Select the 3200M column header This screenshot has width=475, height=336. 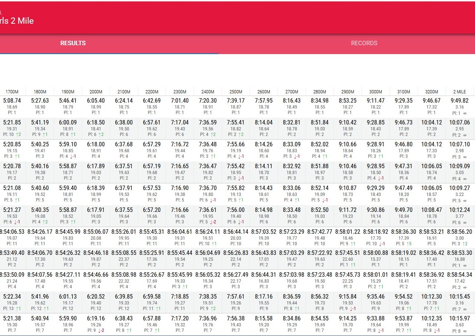(x=432, y=92)
